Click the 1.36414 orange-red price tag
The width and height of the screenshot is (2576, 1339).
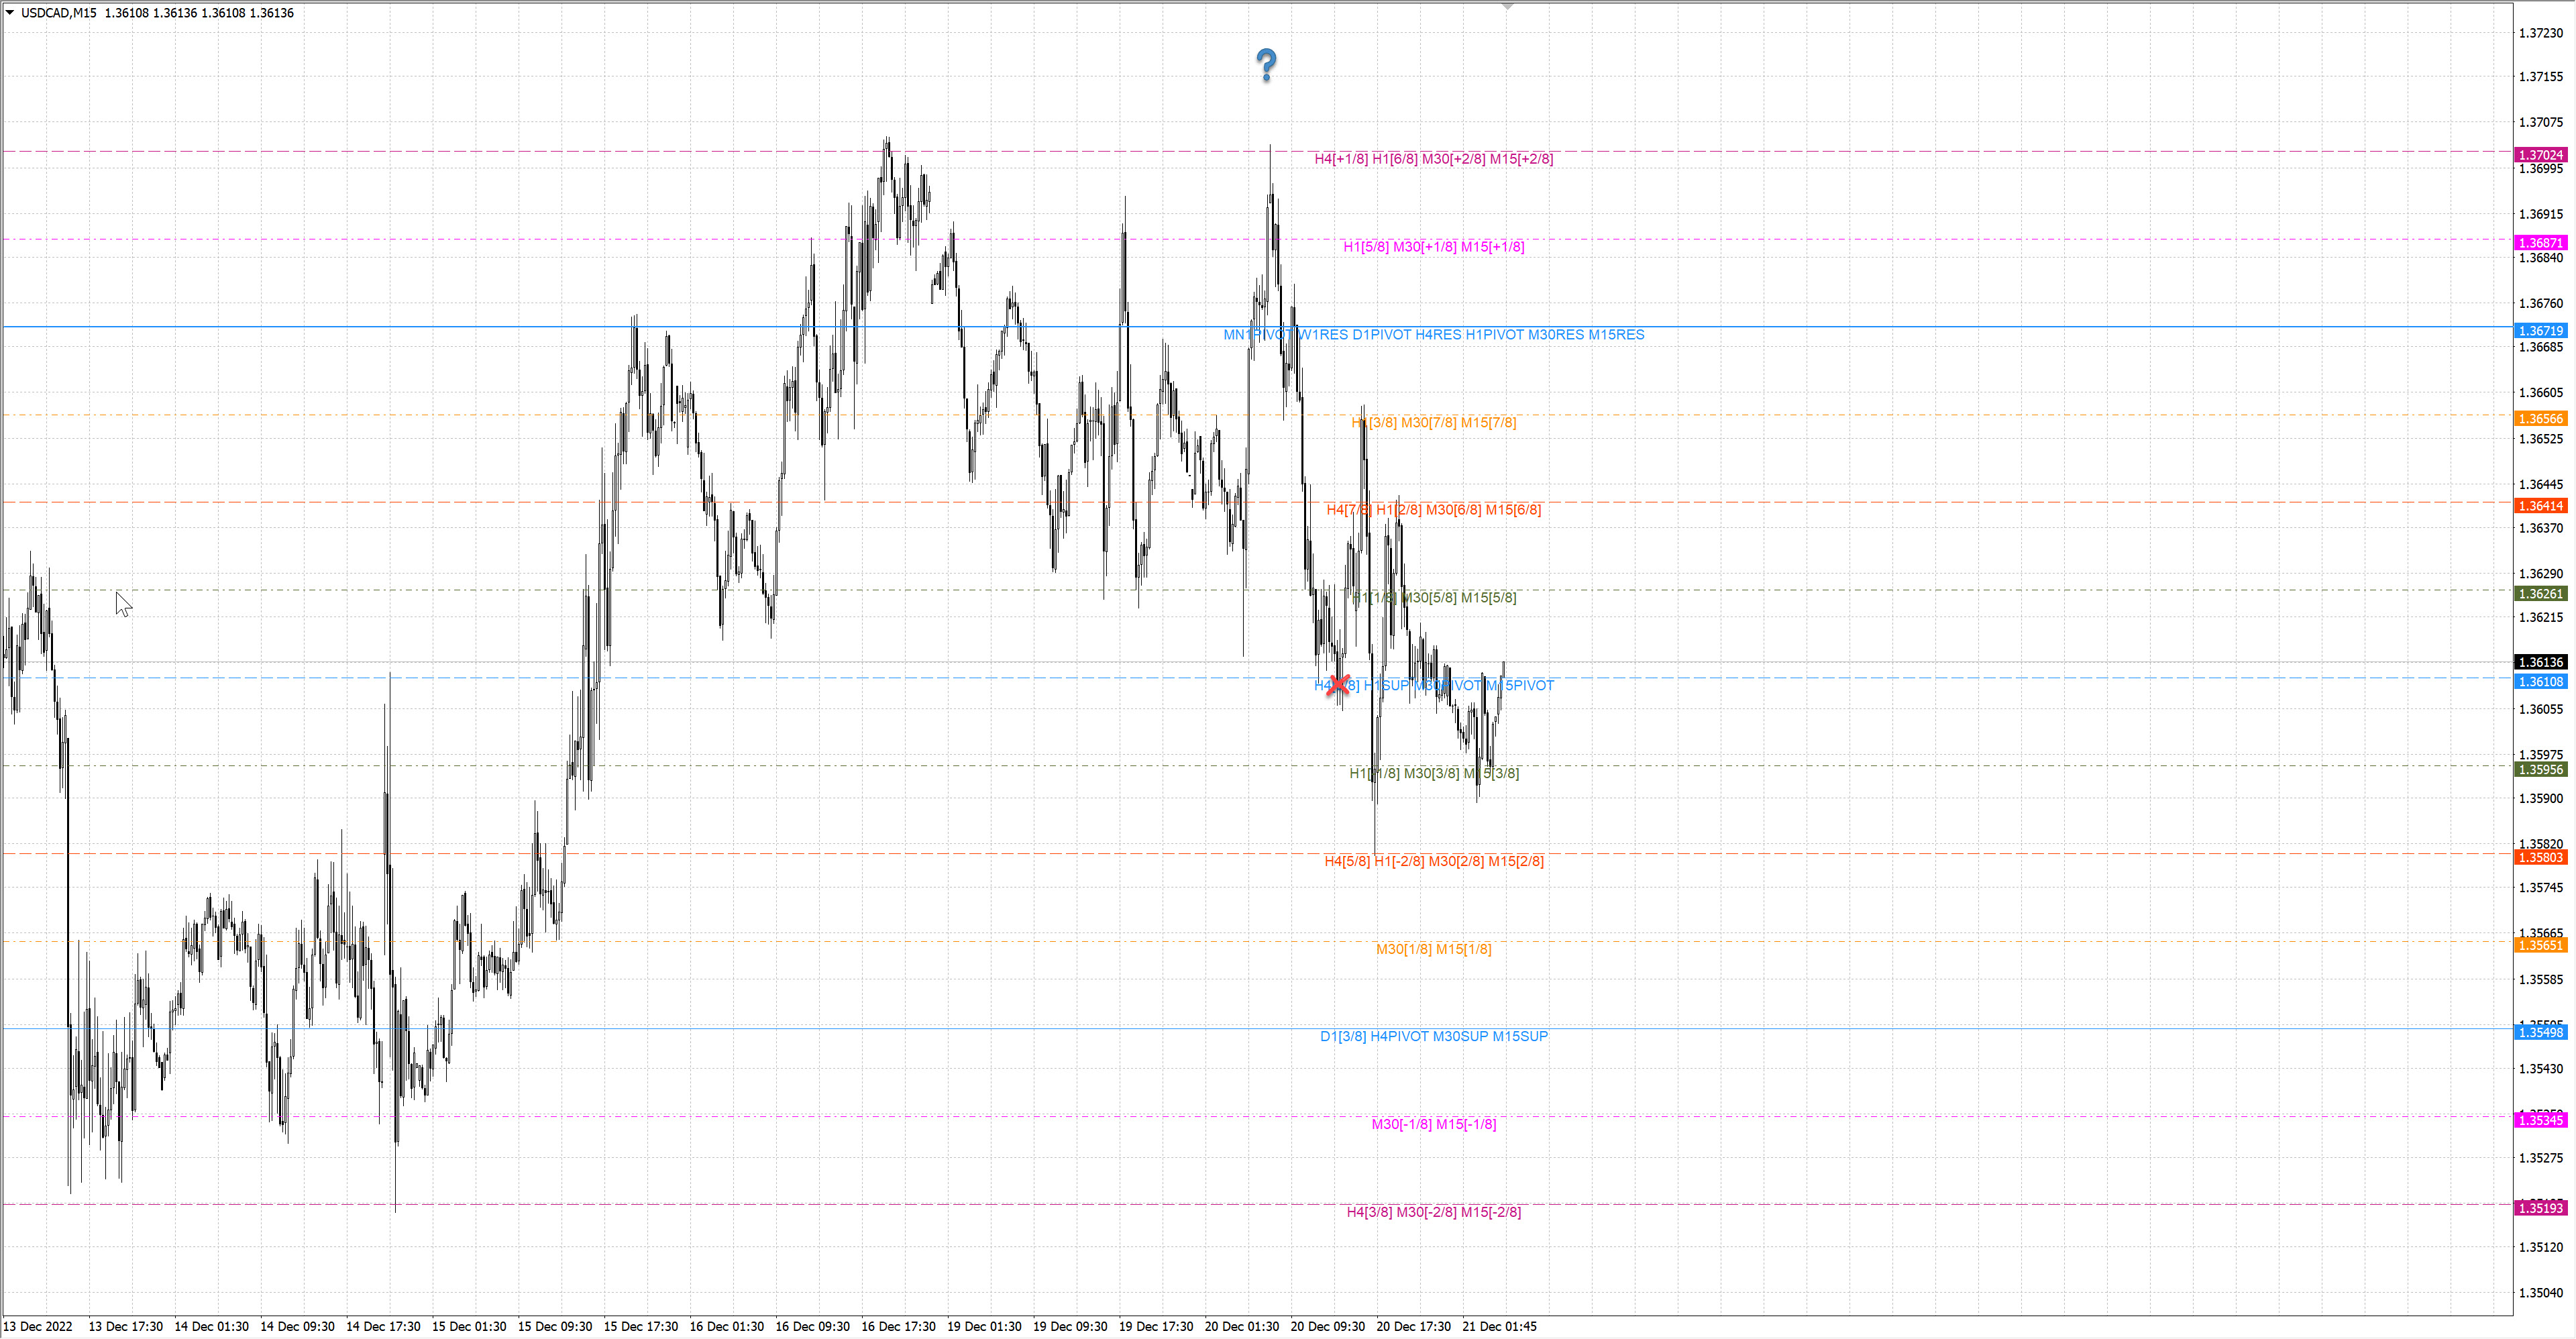click(x=2540, y=506)
